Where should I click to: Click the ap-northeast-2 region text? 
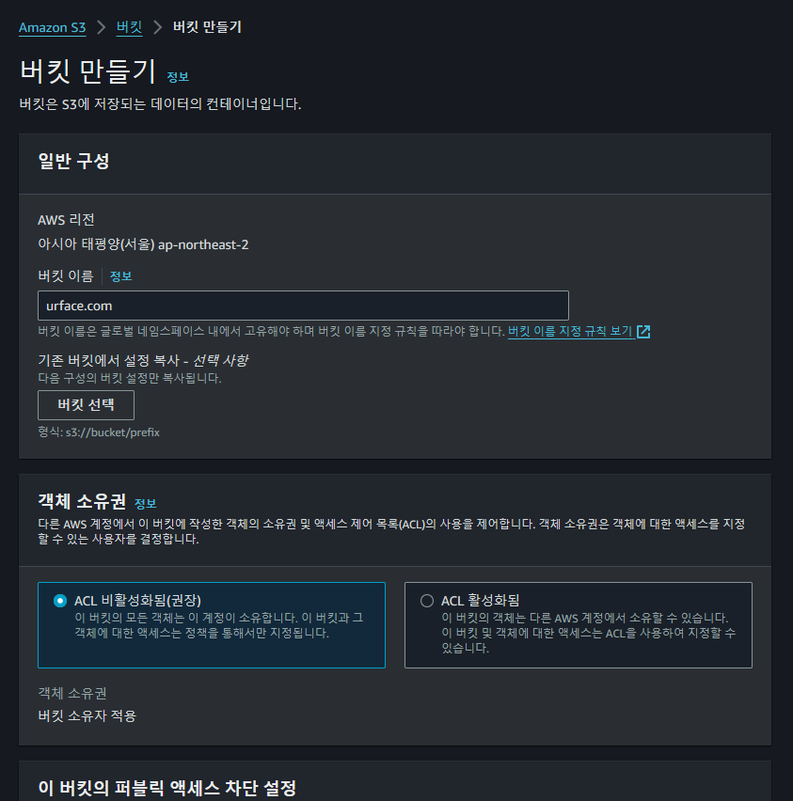(203, 244)
